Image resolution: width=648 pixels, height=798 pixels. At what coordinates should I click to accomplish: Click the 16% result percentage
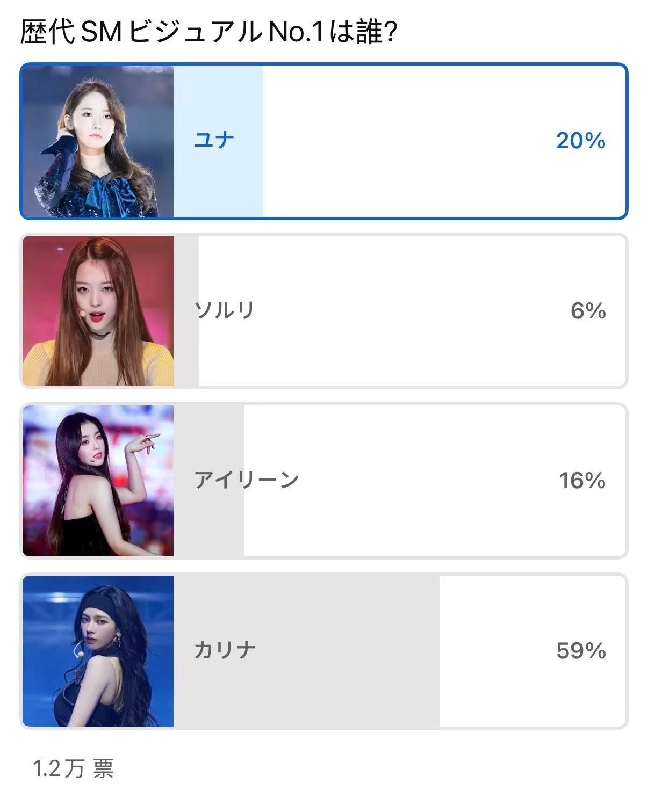click(x=582, y=481)
